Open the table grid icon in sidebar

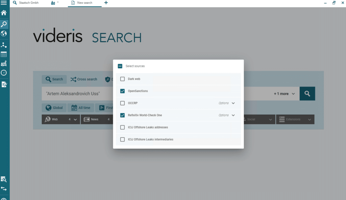tap(4, 54)
